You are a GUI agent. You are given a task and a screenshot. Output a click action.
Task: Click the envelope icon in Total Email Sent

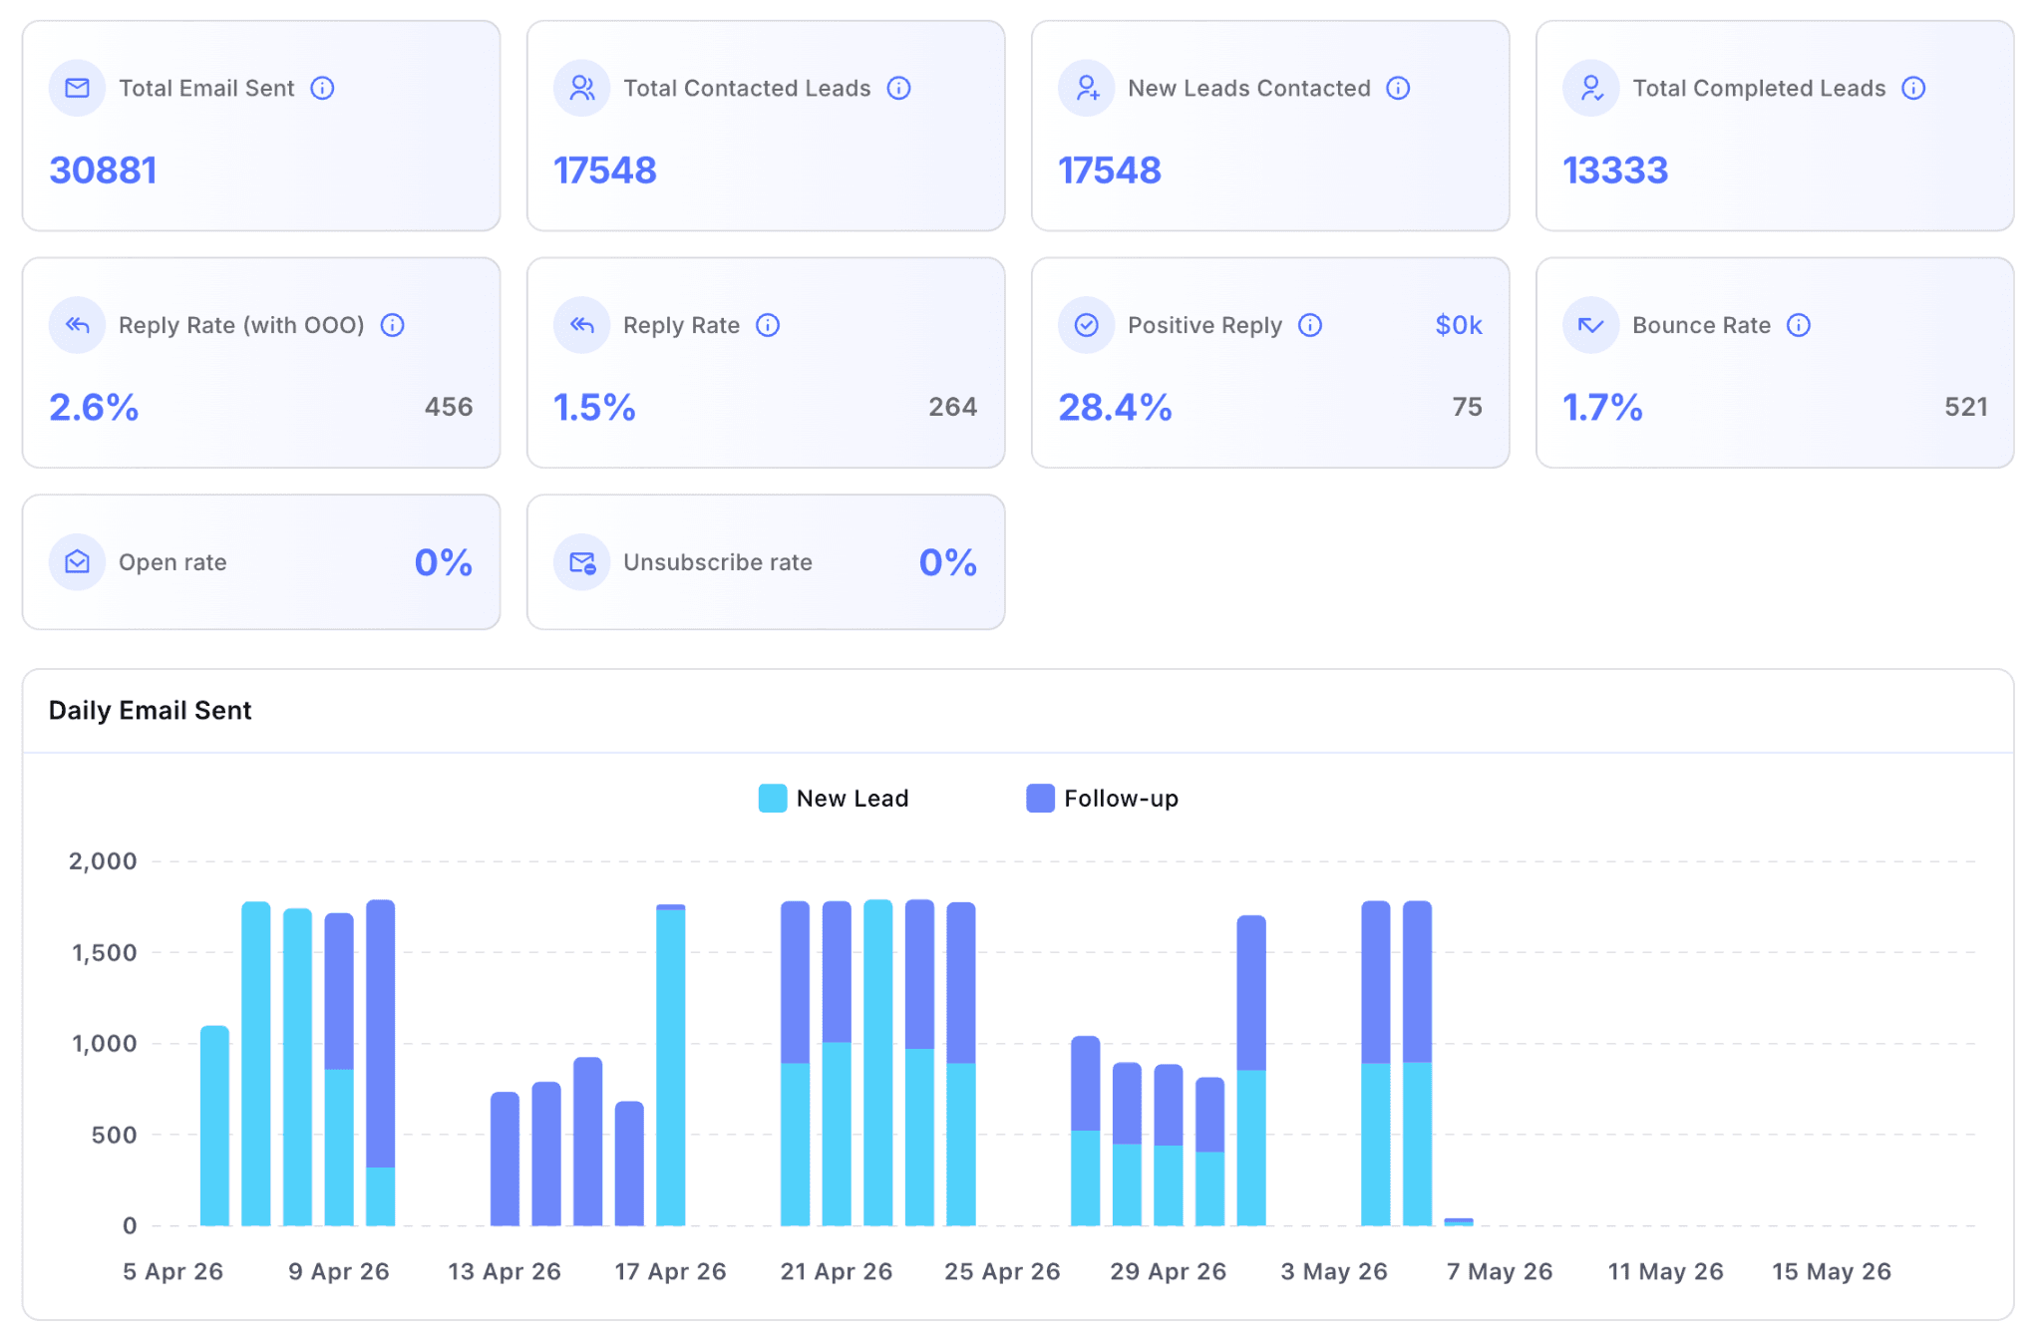click(77, 88)
